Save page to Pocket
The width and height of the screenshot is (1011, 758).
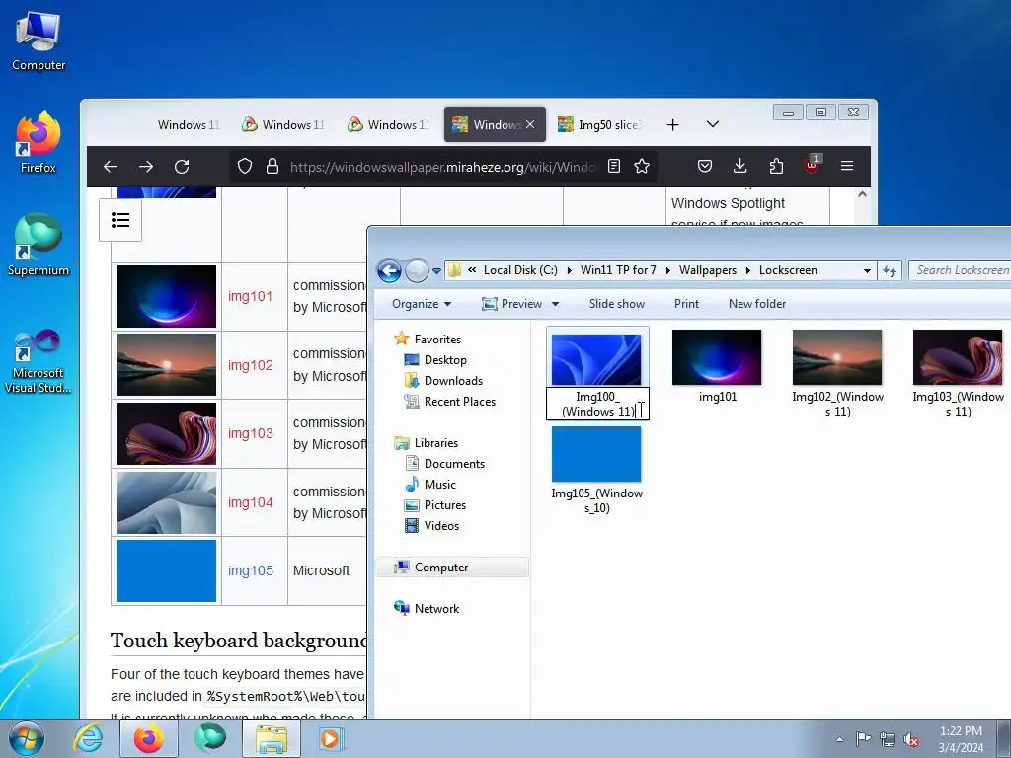tap(705, 166)
